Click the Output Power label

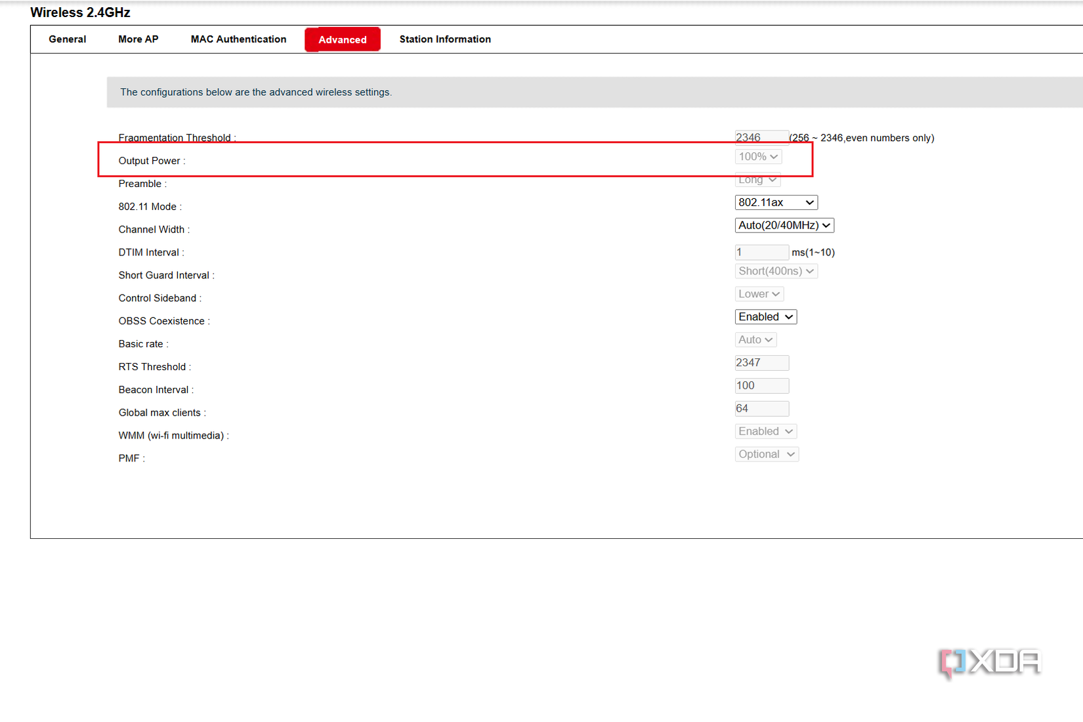152,161
